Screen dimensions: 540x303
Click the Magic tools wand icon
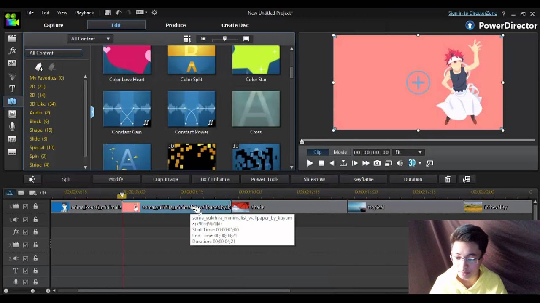tap(32, 179)
